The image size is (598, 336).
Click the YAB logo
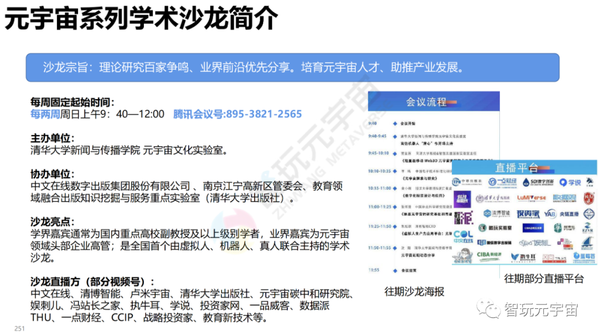(551, 214)
